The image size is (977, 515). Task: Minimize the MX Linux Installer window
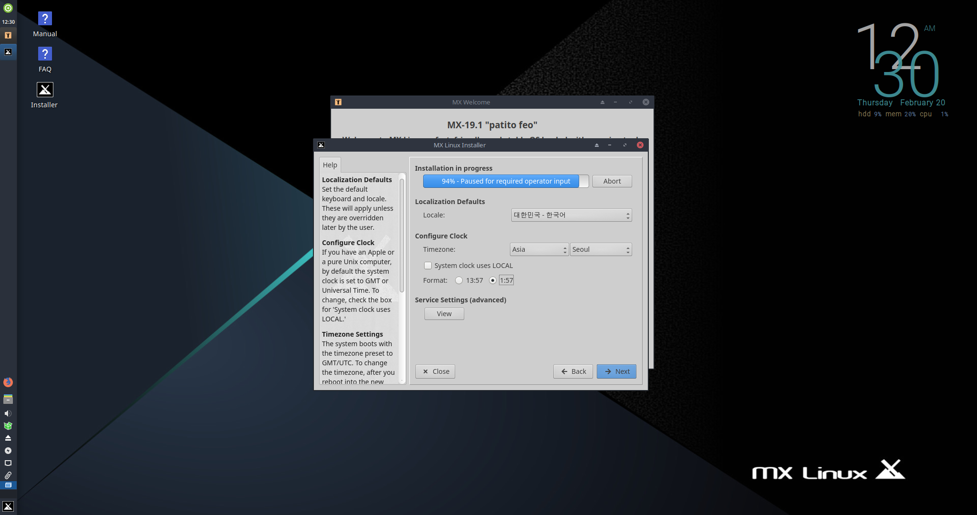[x=610, y=145]
